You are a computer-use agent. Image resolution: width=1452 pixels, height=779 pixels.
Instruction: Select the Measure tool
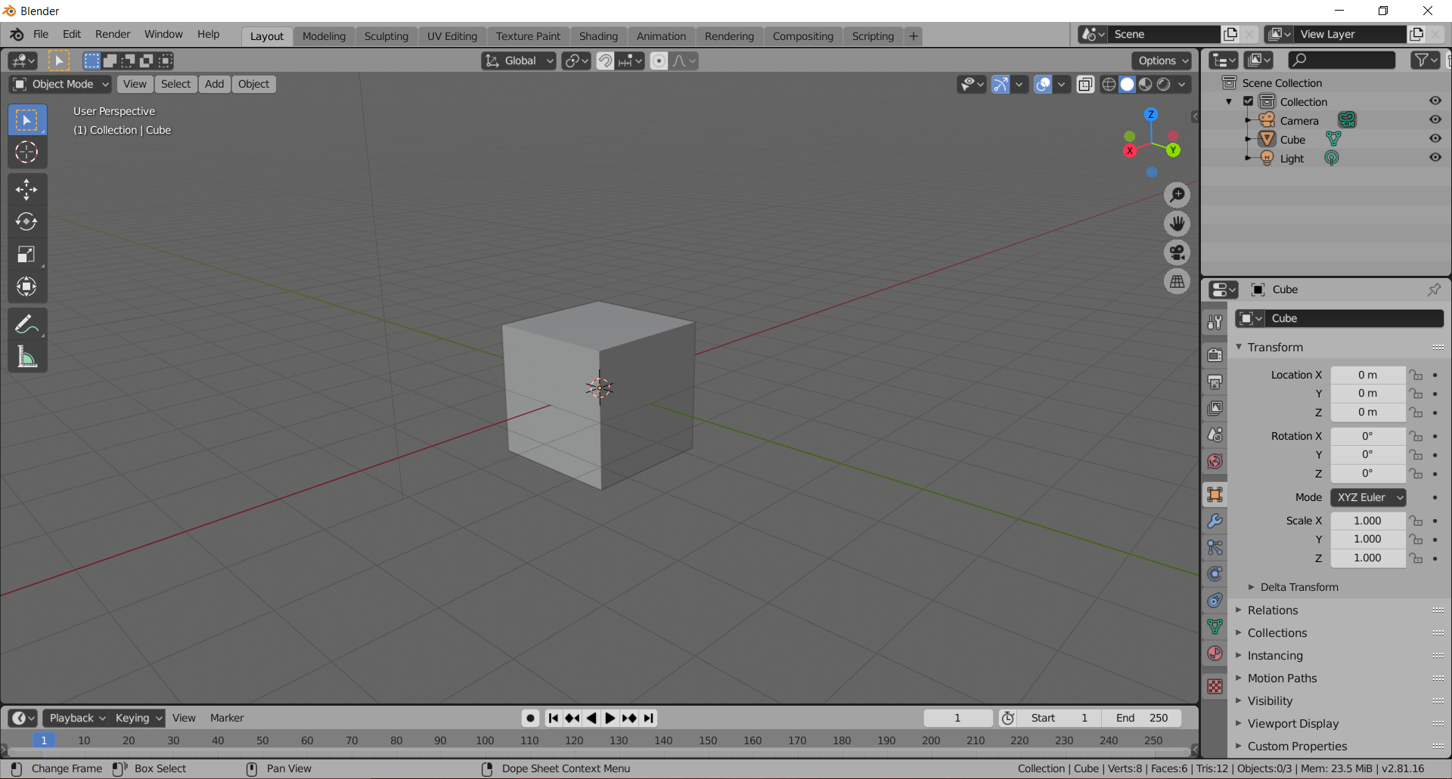[x=26, y=357]
